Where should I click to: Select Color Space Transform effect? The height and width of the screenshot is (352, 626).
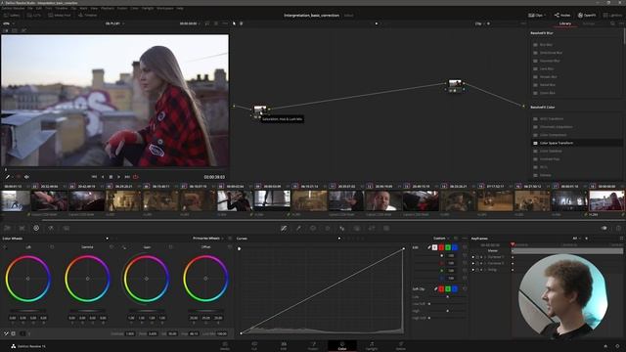click(577, 143)
